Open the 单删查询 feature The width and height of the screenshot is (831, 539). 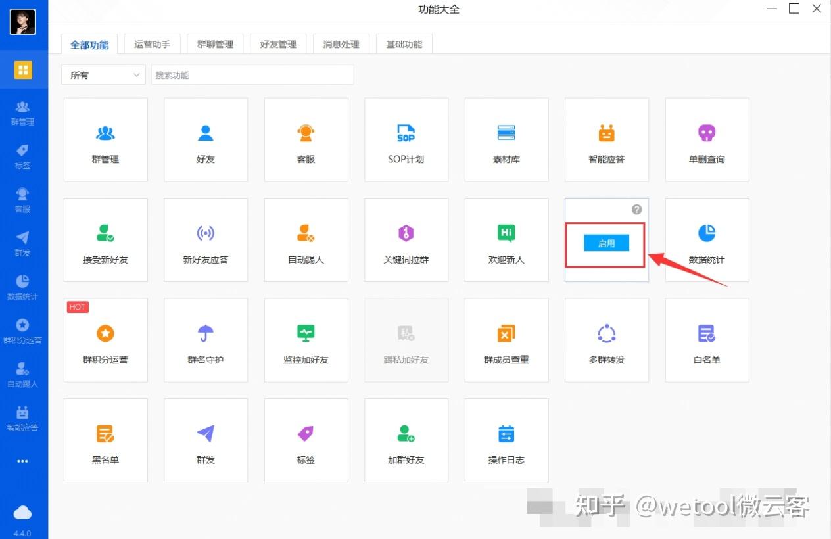pyautogui.click(x=707, y=139)
